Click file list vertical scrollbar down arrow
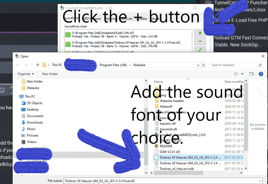The height and width of the screenshot is (184, 268). click(246, 168)
